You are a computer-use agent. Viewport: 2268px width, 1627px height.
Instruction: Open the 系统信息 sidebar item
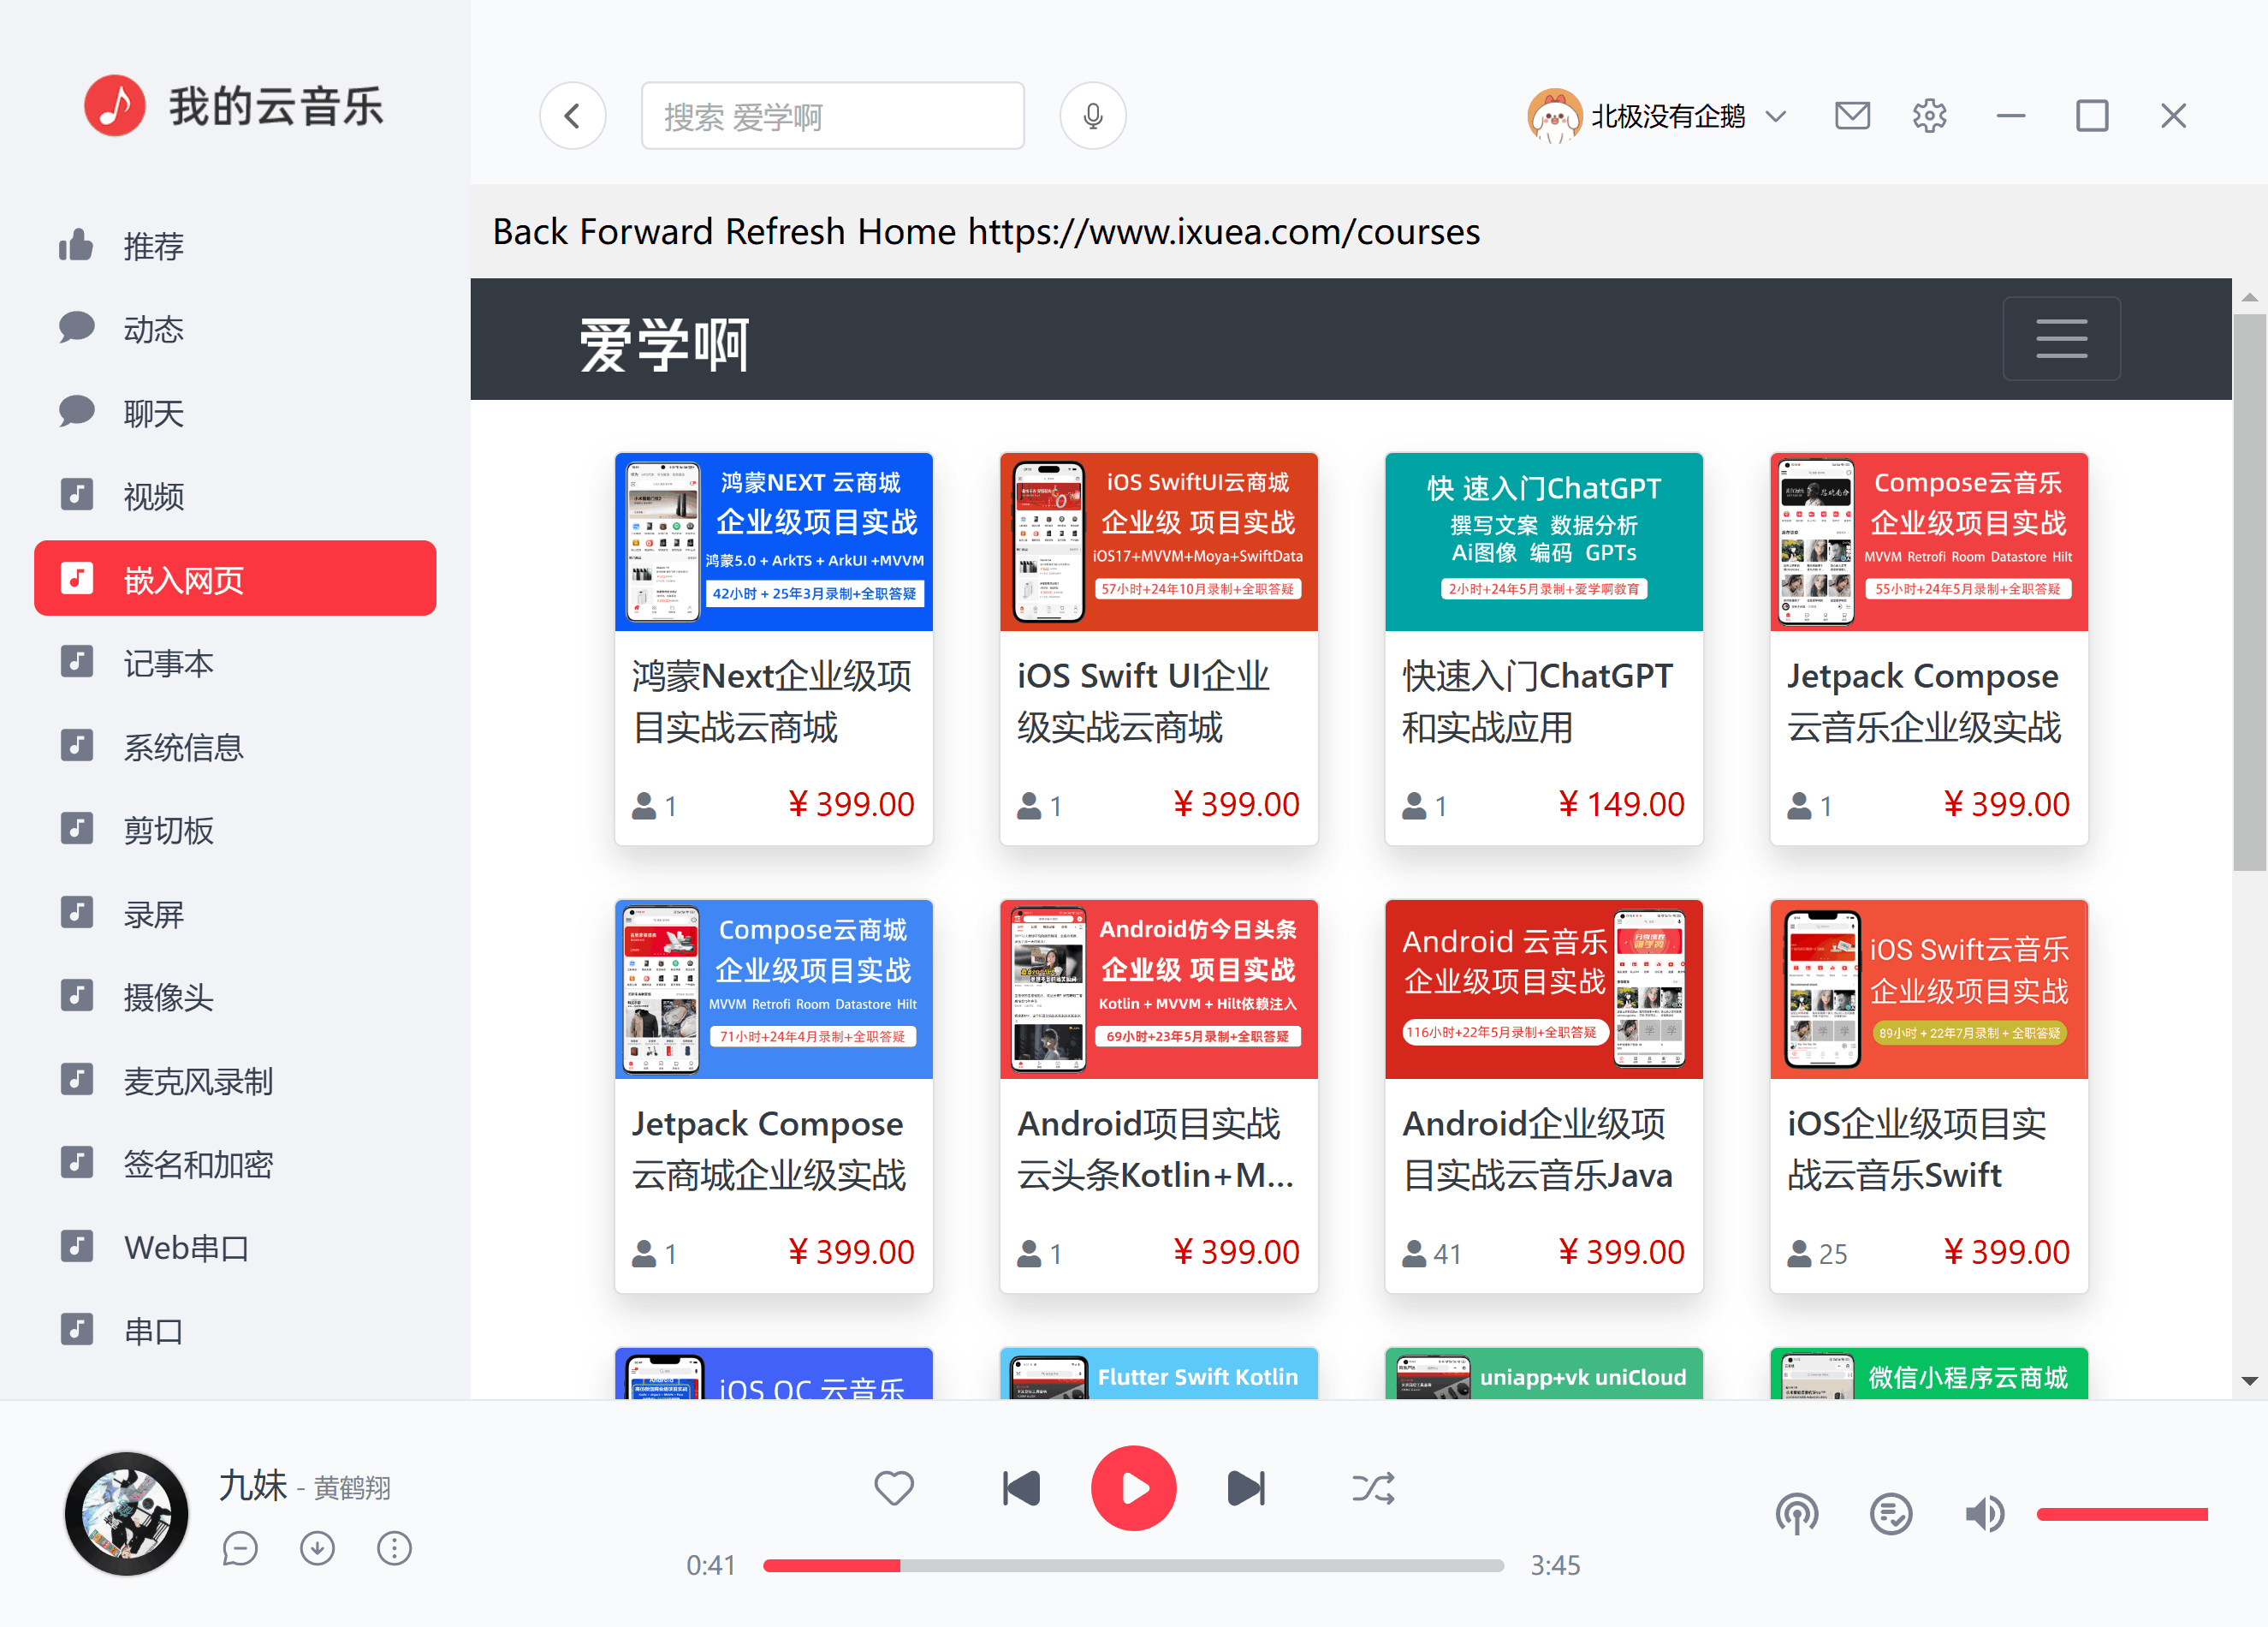point(235,747)
